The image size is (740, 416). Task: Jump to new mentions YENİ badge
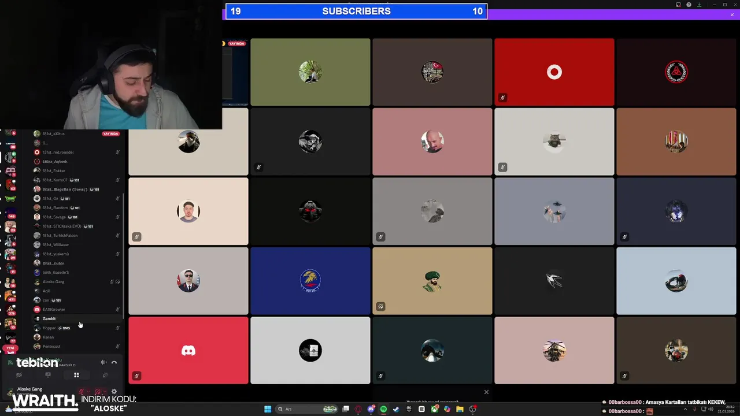click(10, 348)
